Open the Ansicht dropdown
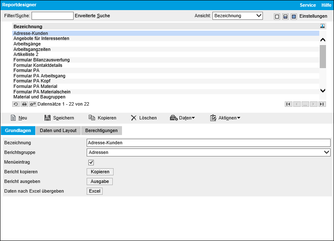Image resolution: width=334 pixels, height=241 pixels. 238,16
